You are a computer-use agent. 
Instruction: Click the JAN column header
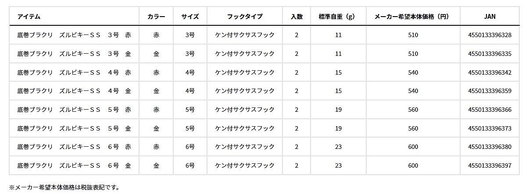490,17
